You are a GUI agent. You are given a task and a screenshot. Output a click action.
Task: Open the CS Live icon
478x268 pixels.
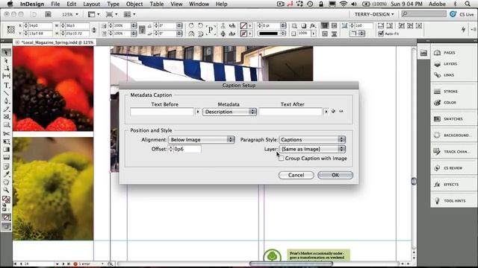point(453,14)
